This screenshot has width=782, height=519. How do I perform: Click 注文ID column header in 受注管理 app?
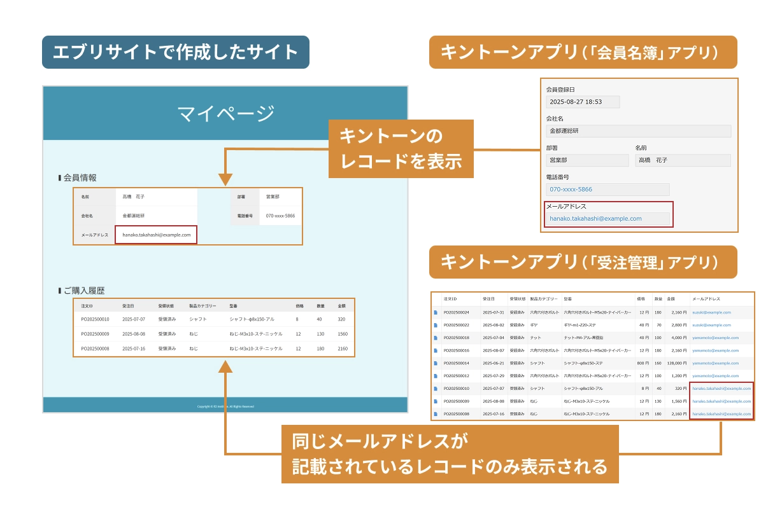[451, 299]
